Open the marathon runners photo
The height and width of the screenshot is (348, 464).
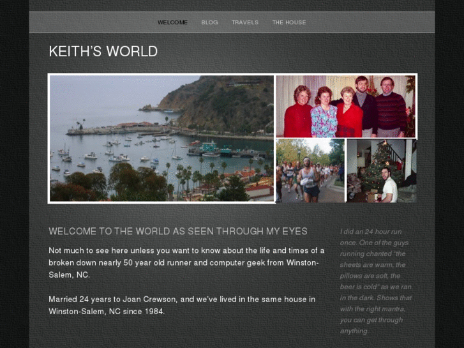(x=310, y=171)
